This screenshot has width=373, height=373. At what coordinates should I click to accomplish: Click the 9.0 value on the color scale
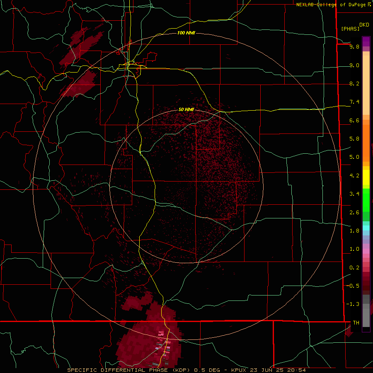point(354,65)
